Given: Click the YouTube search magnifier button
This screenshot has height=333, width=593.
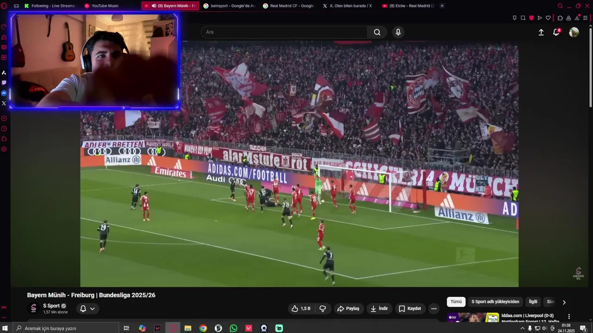Looking at the screenshot, I should pos(377,32).
